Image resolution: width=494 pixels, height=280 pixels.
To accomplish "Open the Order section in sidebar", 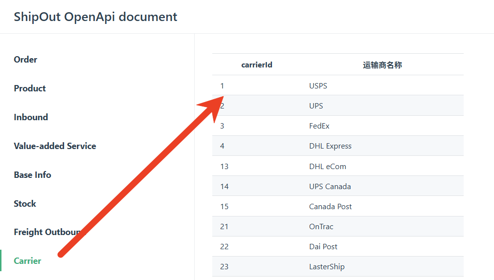I will pyautogui.click(x=25, y=60).
